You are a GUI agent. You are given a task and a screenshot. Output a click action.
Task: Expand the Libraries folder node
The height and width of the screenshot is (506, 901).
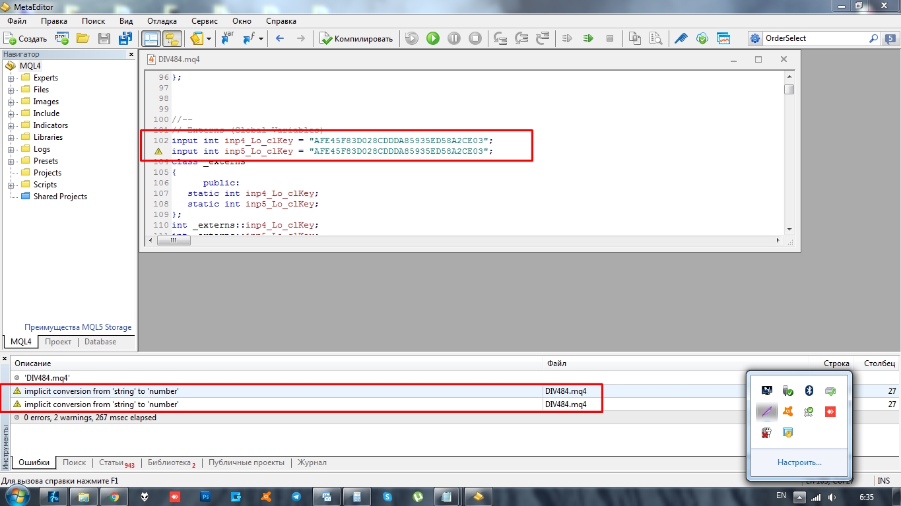[x=11, y=137]
